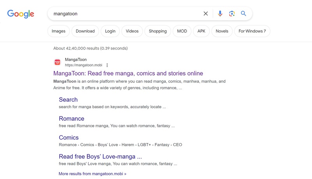Screen dimensions: 312x179
Task: Switch to Videos results
Action: point(132,31)
